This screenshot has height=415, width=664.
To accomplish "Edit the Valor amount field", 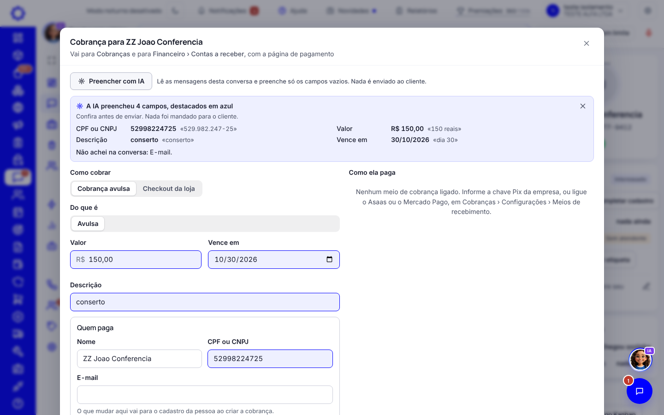I will point(136,260).
